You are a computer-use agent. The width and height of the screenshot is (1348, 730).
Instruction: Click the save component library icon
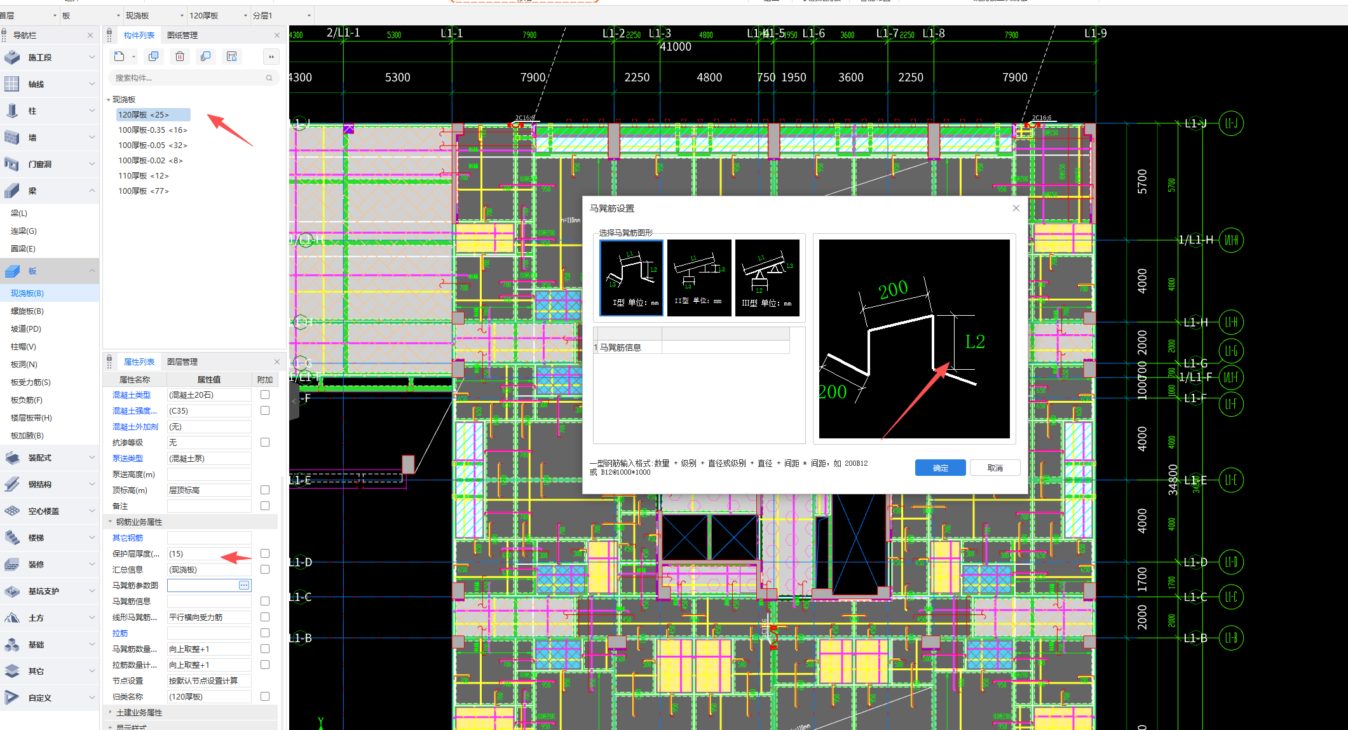(x=232, y=57)
